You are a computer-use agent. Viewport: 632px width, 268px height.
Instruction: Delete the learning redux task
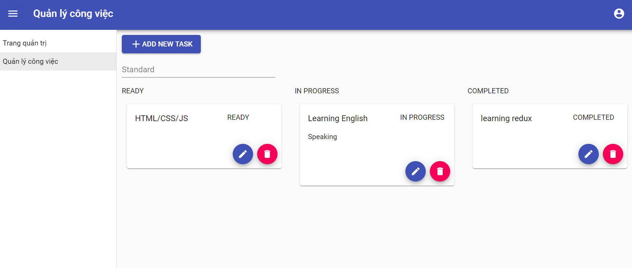tap(613, 154)
